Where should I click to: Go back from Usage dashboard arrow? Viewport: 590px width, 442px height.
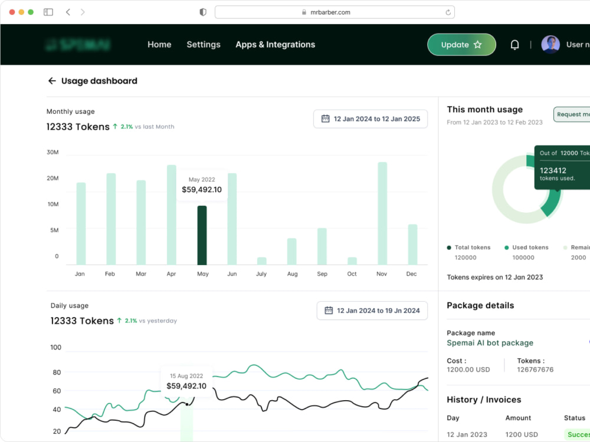(x=52, y=81)
